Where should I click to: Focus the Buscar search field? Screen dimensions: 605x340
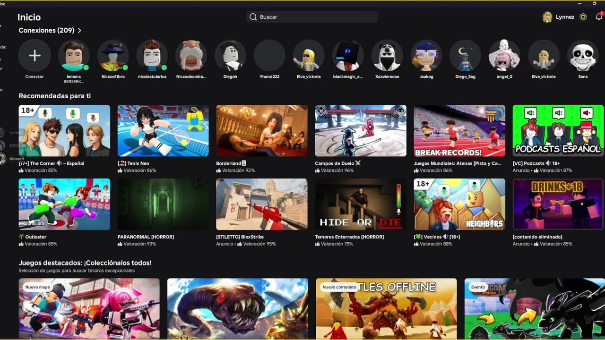point(312,17)
